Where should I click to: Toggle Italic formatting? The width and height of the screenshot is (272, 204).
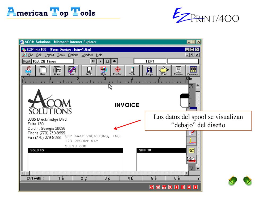(100, 61)
